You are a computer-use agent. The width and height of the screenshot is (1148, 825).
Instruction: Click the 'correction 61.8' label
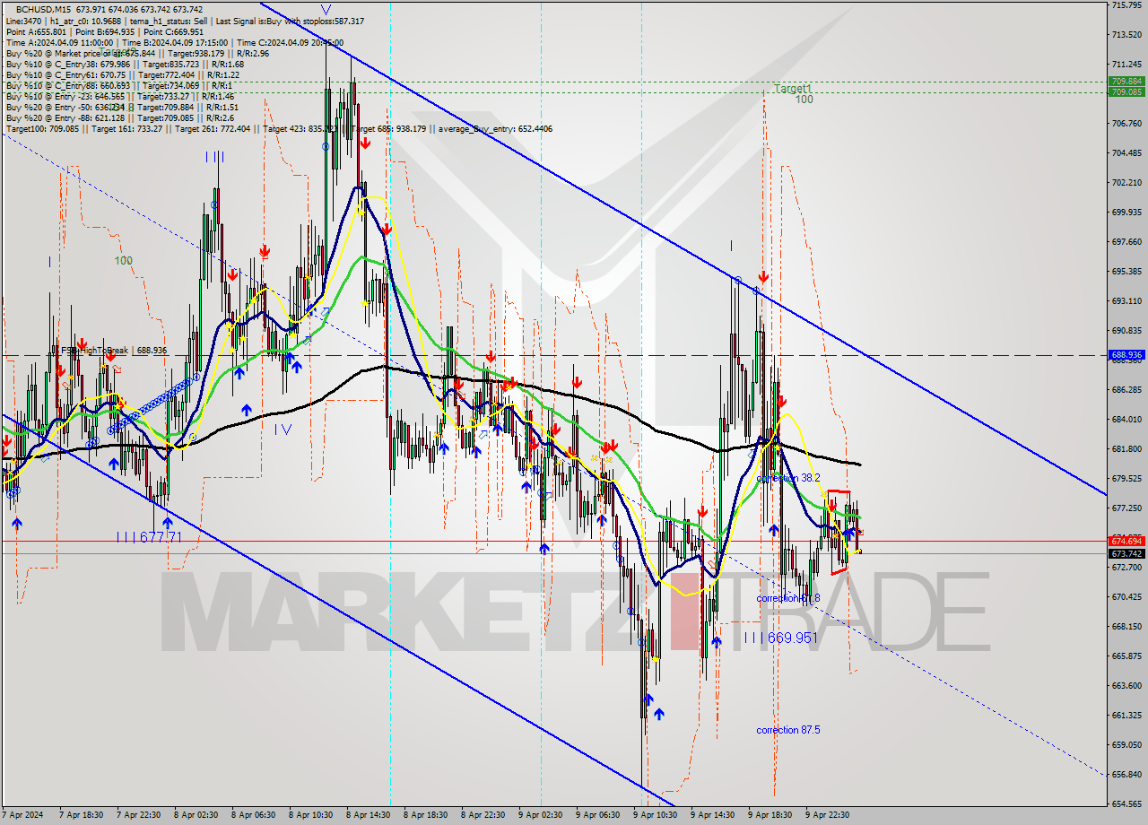(788, 598)
